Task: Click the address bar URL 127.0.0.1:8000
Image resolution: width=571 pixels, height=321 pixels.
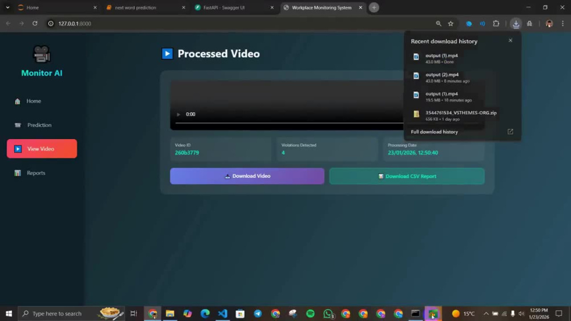Action: coord(75,23)
